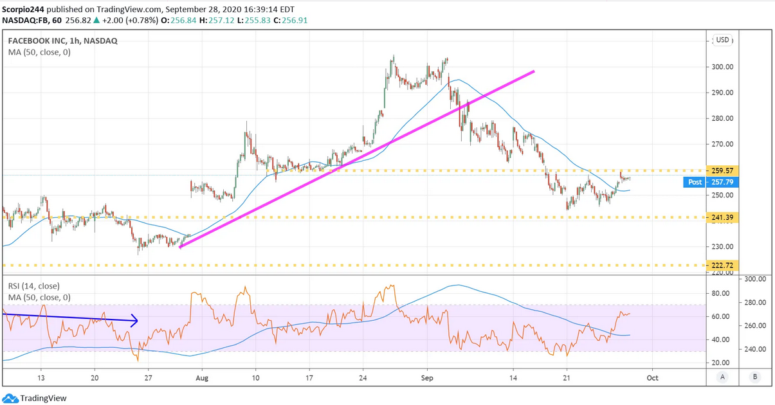Viewport: 775px width, 405px height.
Task: Click the Aug label on time axis
Action: pos(201,377)
